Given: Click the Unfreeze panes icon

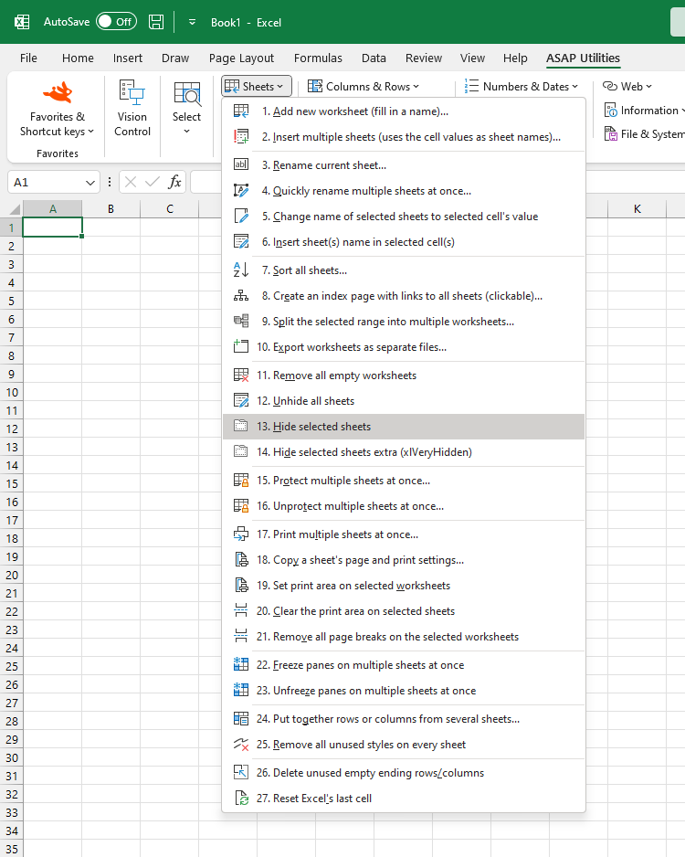Looking at the screenshot, I should tap(241, 691).
